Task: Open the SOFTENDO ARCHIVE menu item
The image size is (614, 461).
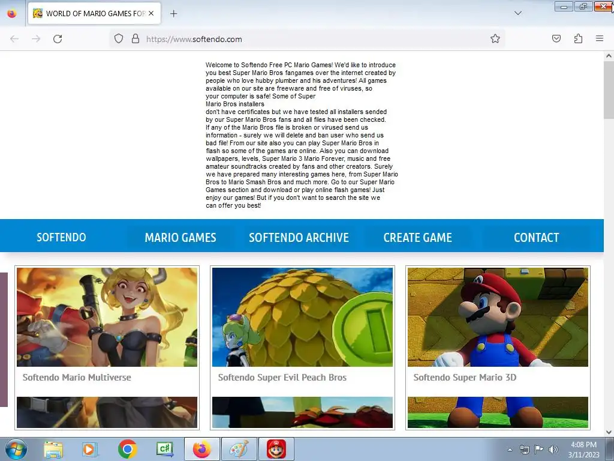Action: click(x=299, y=237)
